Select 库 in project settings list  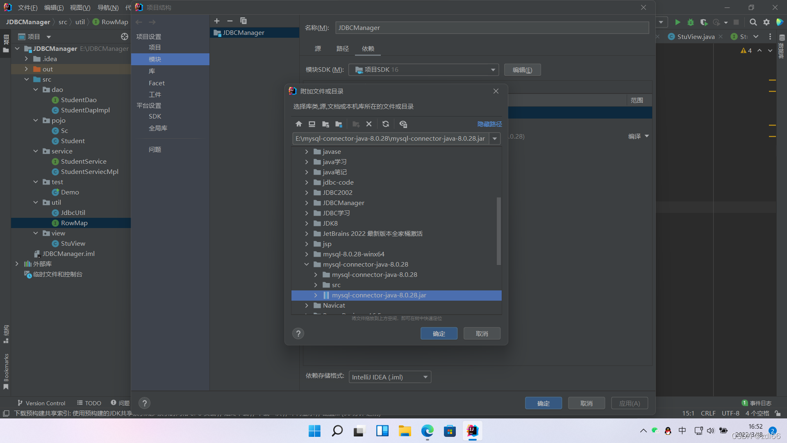tap(152, 71)
